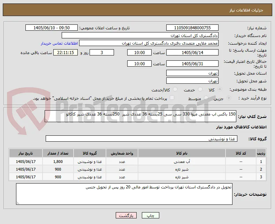Click the quantity 900 in row 3
The width and height of the screenshot is (275, 224).
[x=58, y=177]
